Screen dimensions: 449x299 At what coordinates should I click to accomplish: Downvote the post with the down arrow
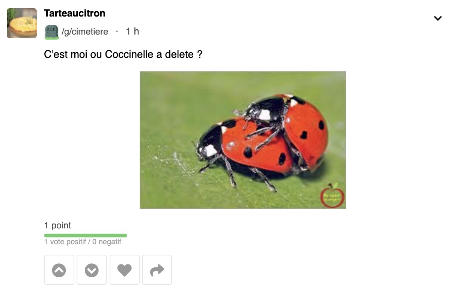point(92,270)
